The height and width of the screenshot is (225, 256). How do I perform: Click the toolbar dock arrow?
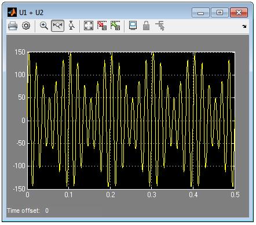pos(244,27)
